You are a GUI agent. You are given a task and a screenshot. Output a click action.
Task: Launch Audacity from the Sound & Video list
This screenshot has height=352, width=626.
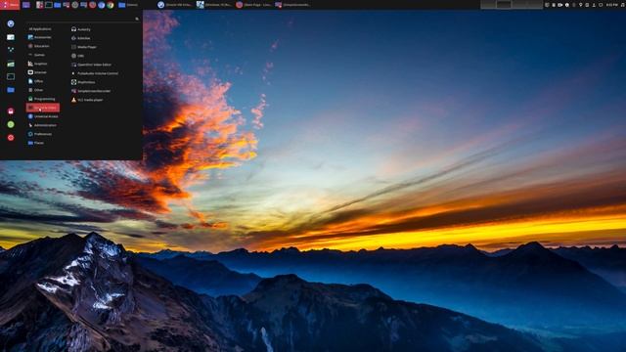click(x=81, y=29)
